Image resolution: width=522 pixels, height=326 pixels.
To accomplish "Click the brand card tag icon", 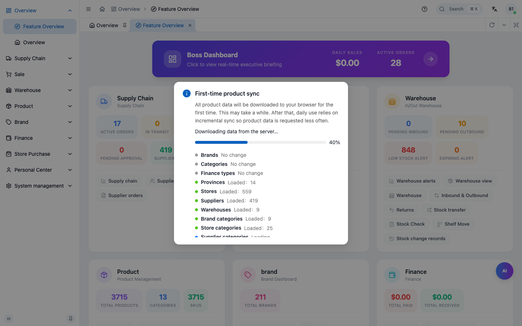I will coord(248,275).
